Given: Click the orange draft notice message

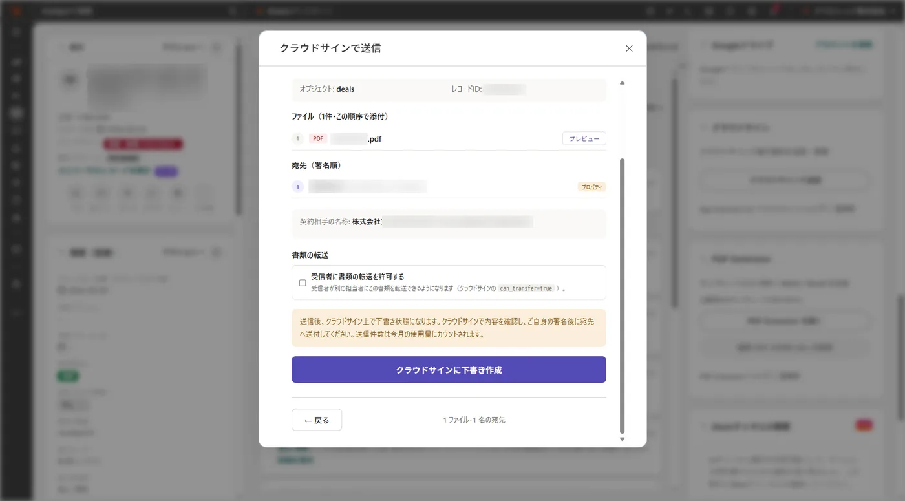Looking at the screenshot, I should 449,328.
